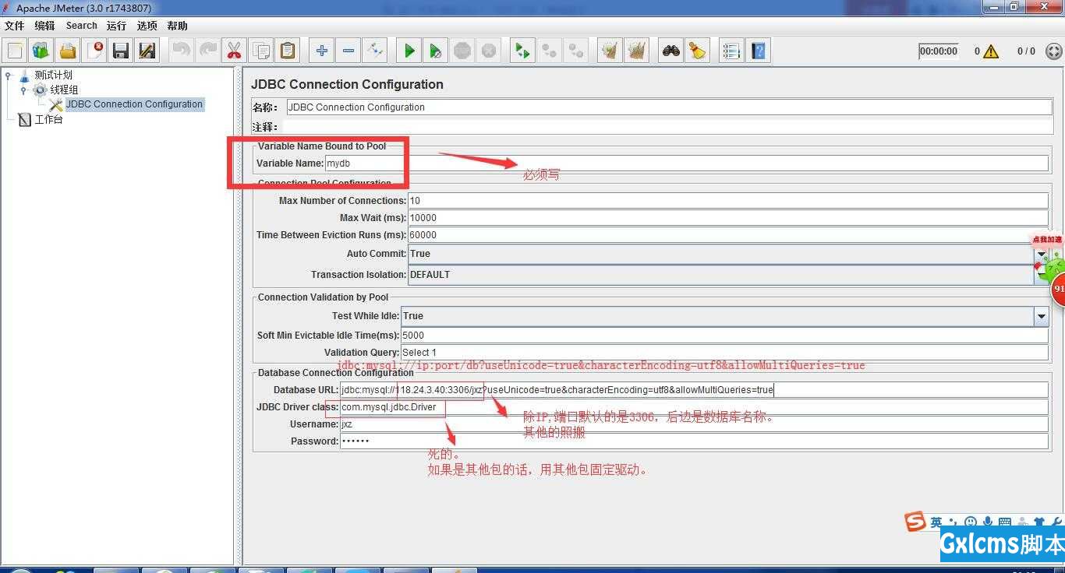Click the gray Stop test icon
Screen dimensions: 1065x573
tap(462, 51)
